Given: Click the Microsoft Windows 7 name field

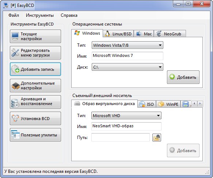Looking at the screenshot, I should [x=128, y=56].
